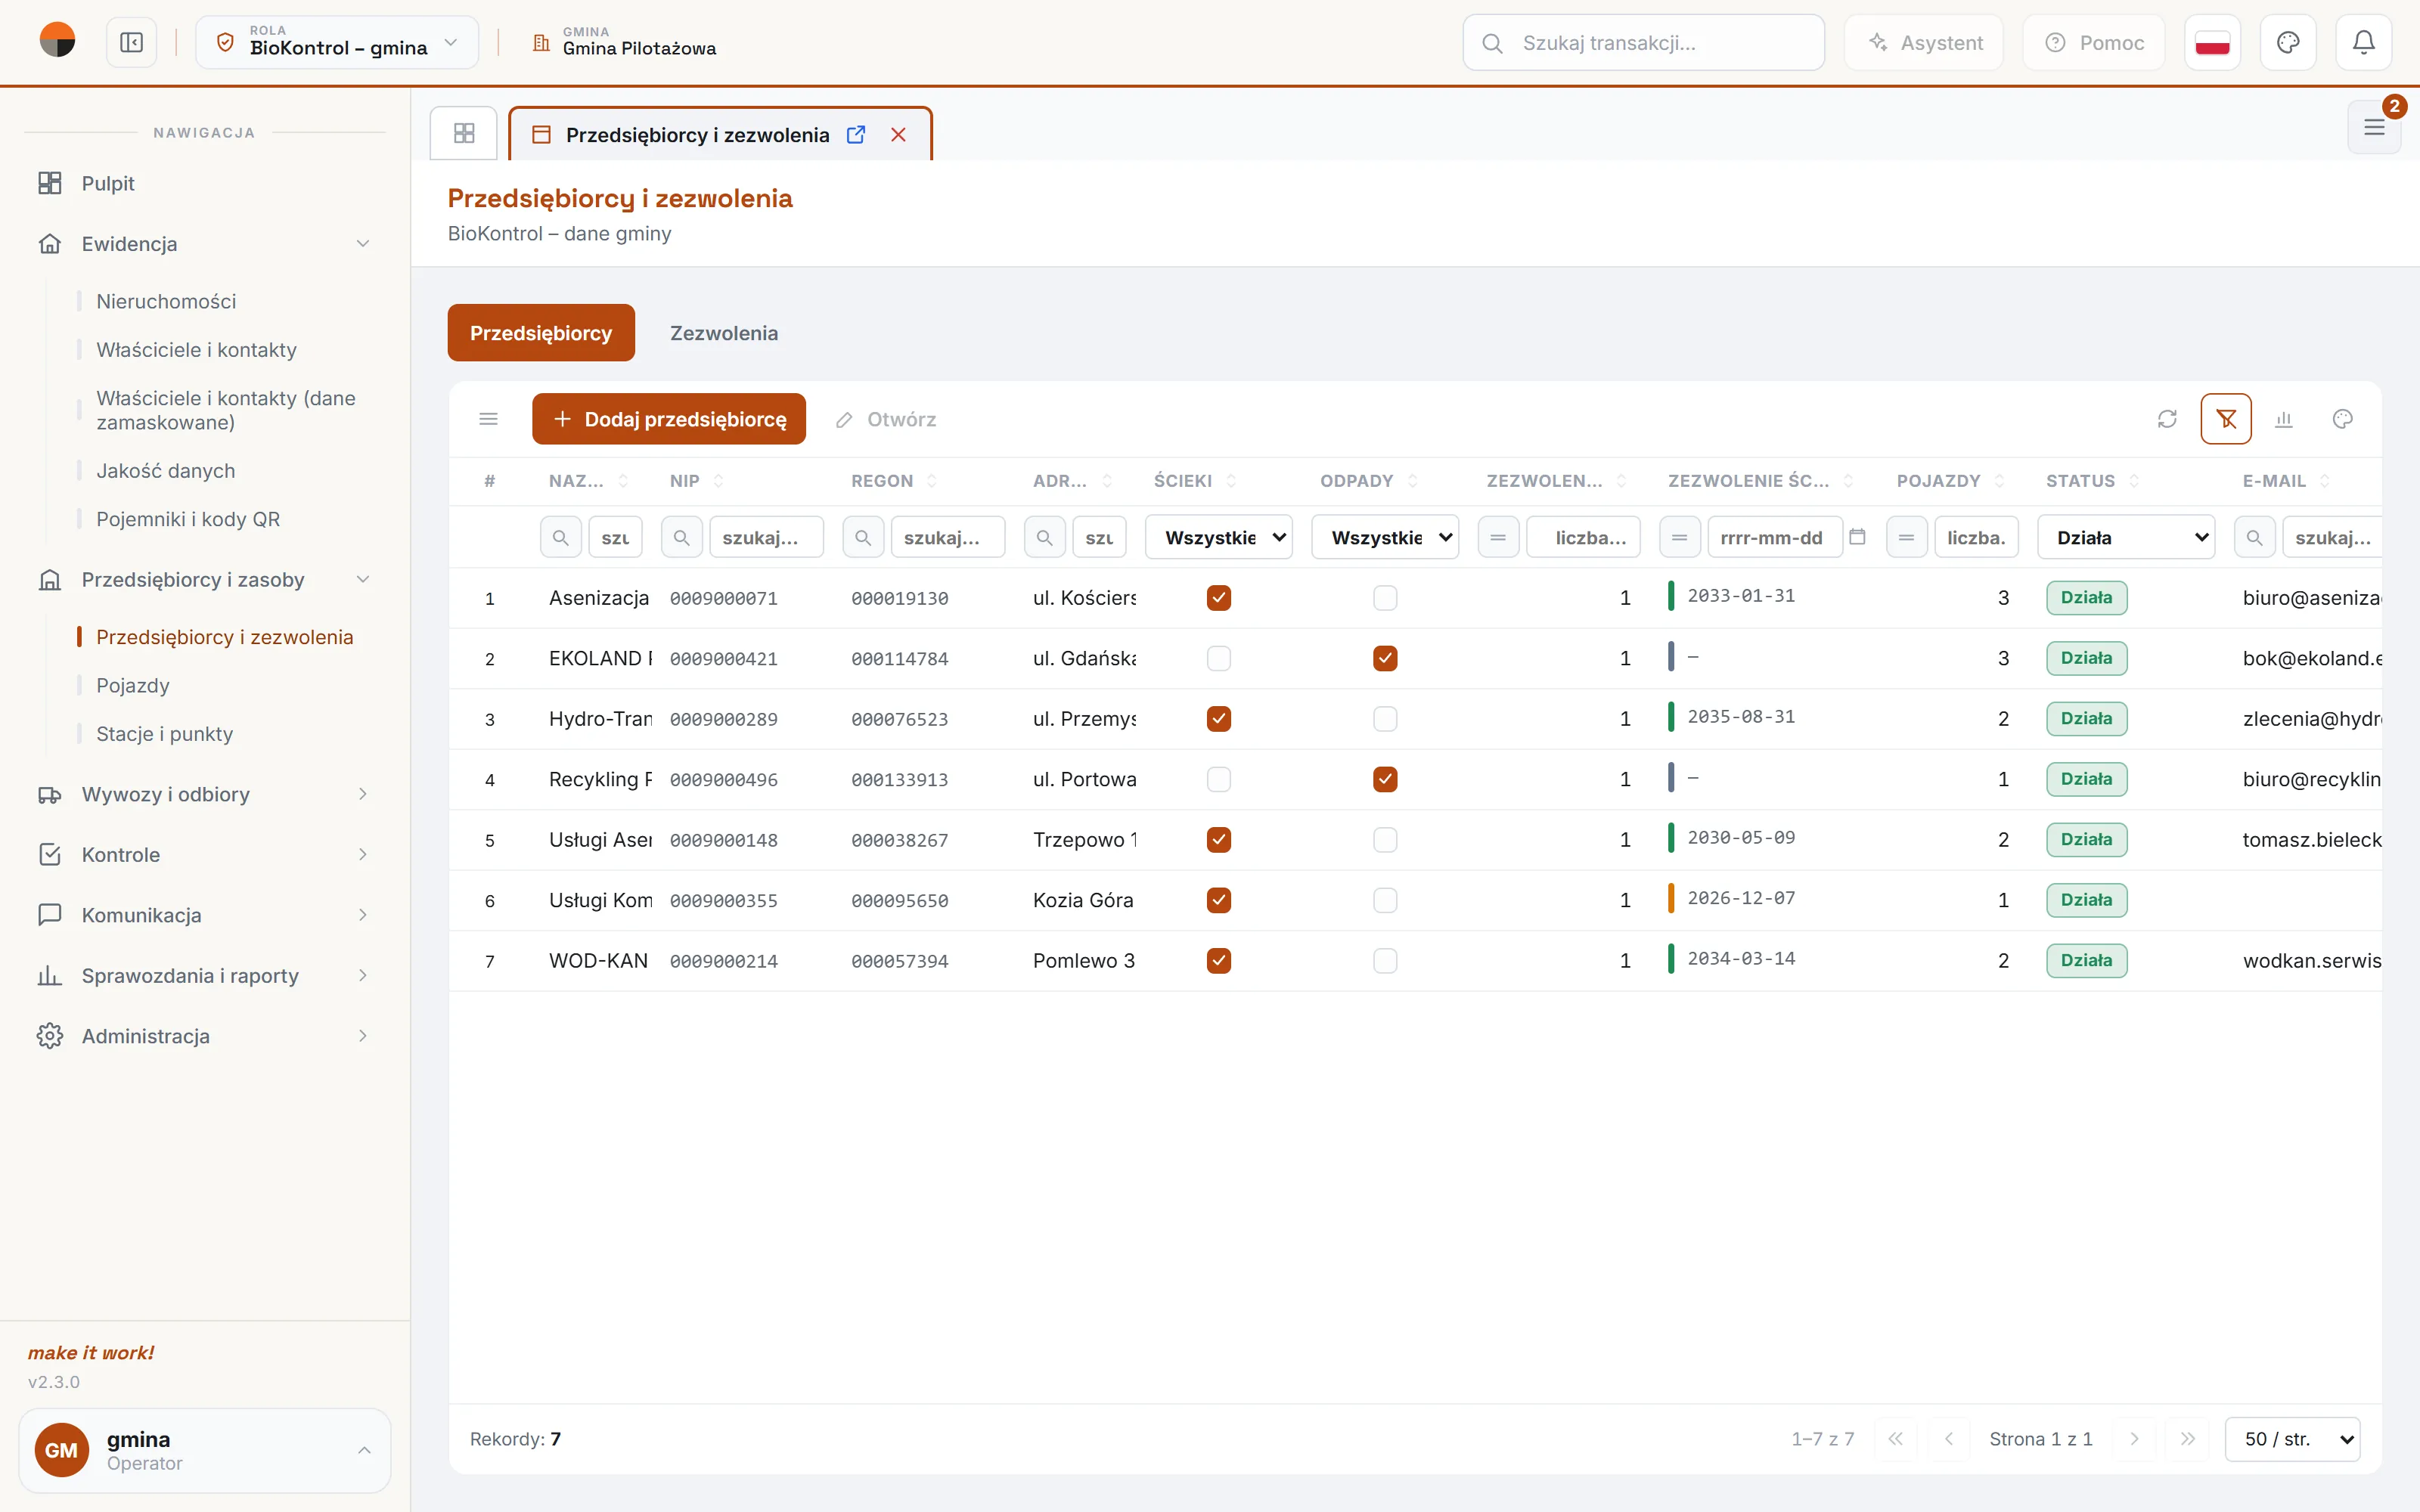This screenshot has width=2420, height=1512.
Task: Select the Przedsiębiorcy tab
Action: pos(541,333)
